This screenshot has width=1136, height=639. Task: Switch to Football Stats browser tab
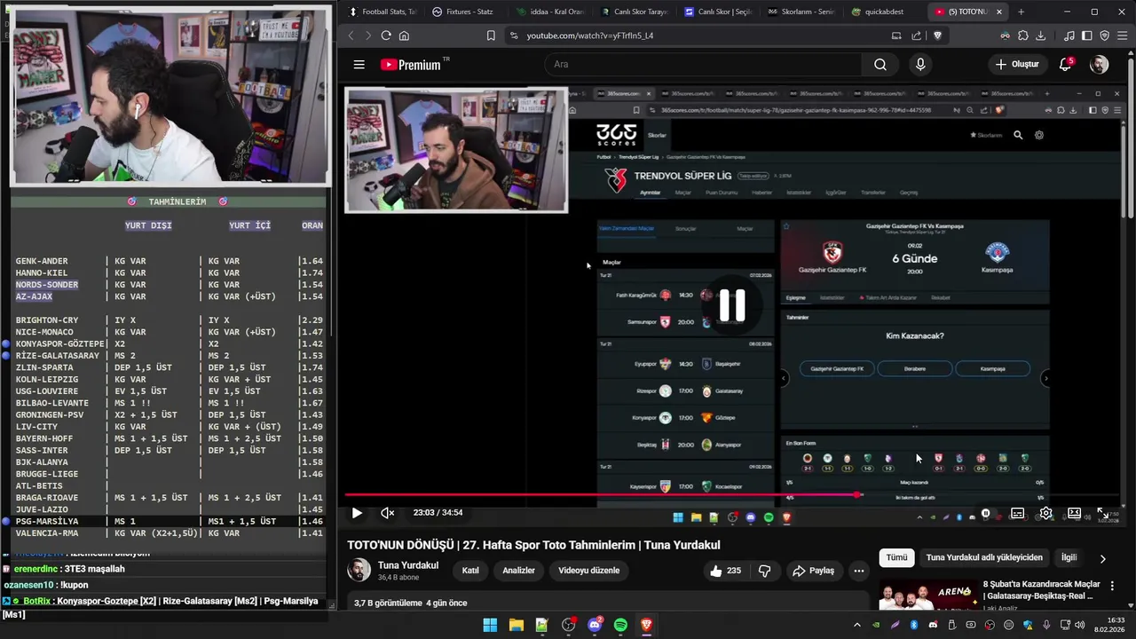pos(382,12)
